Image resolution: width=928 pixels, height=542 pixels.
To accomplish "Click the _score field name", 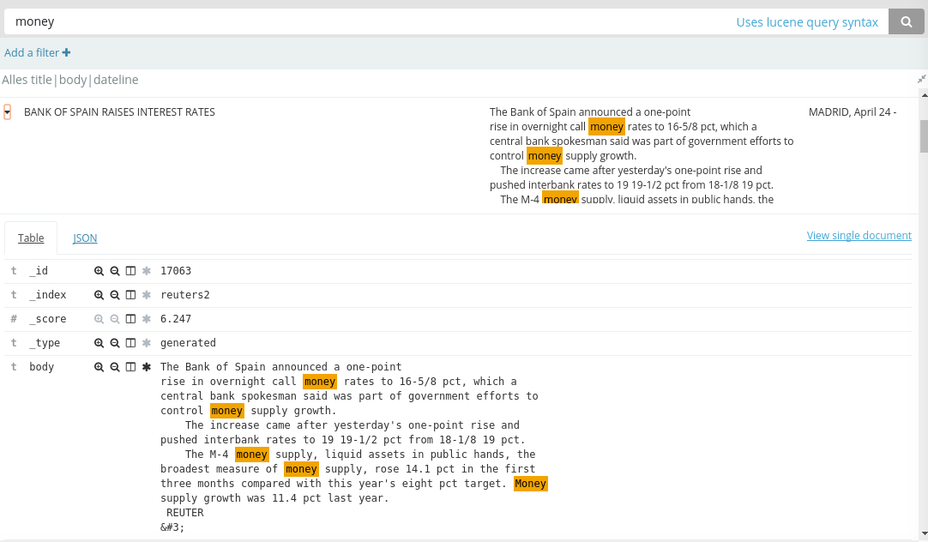I will [x=48, y=319].
